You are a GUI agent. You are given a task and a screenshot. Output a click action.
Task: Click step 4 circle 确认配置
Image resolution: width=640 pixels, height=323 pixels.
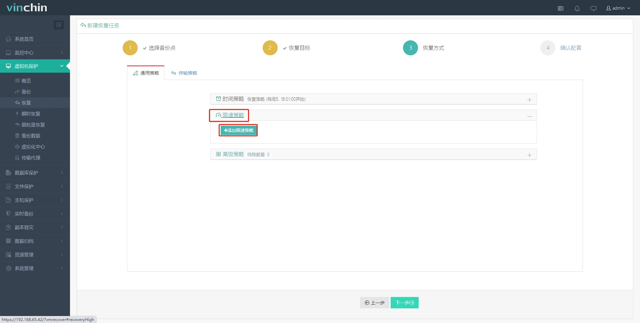pos(548,48)
